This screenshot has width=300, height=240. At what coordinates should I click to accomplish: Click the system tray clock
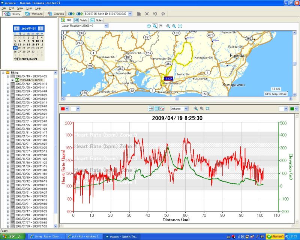(x=294, y=237)
